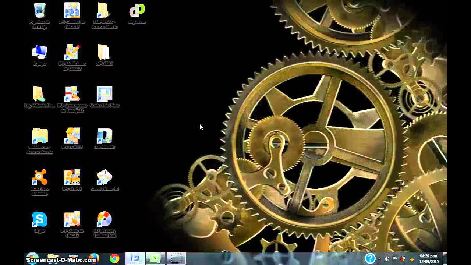This screenshot has height=265, width=471.
Task: Switch to the Word document taskbar button
Action: pyautogui.click(x=135, y=259)
